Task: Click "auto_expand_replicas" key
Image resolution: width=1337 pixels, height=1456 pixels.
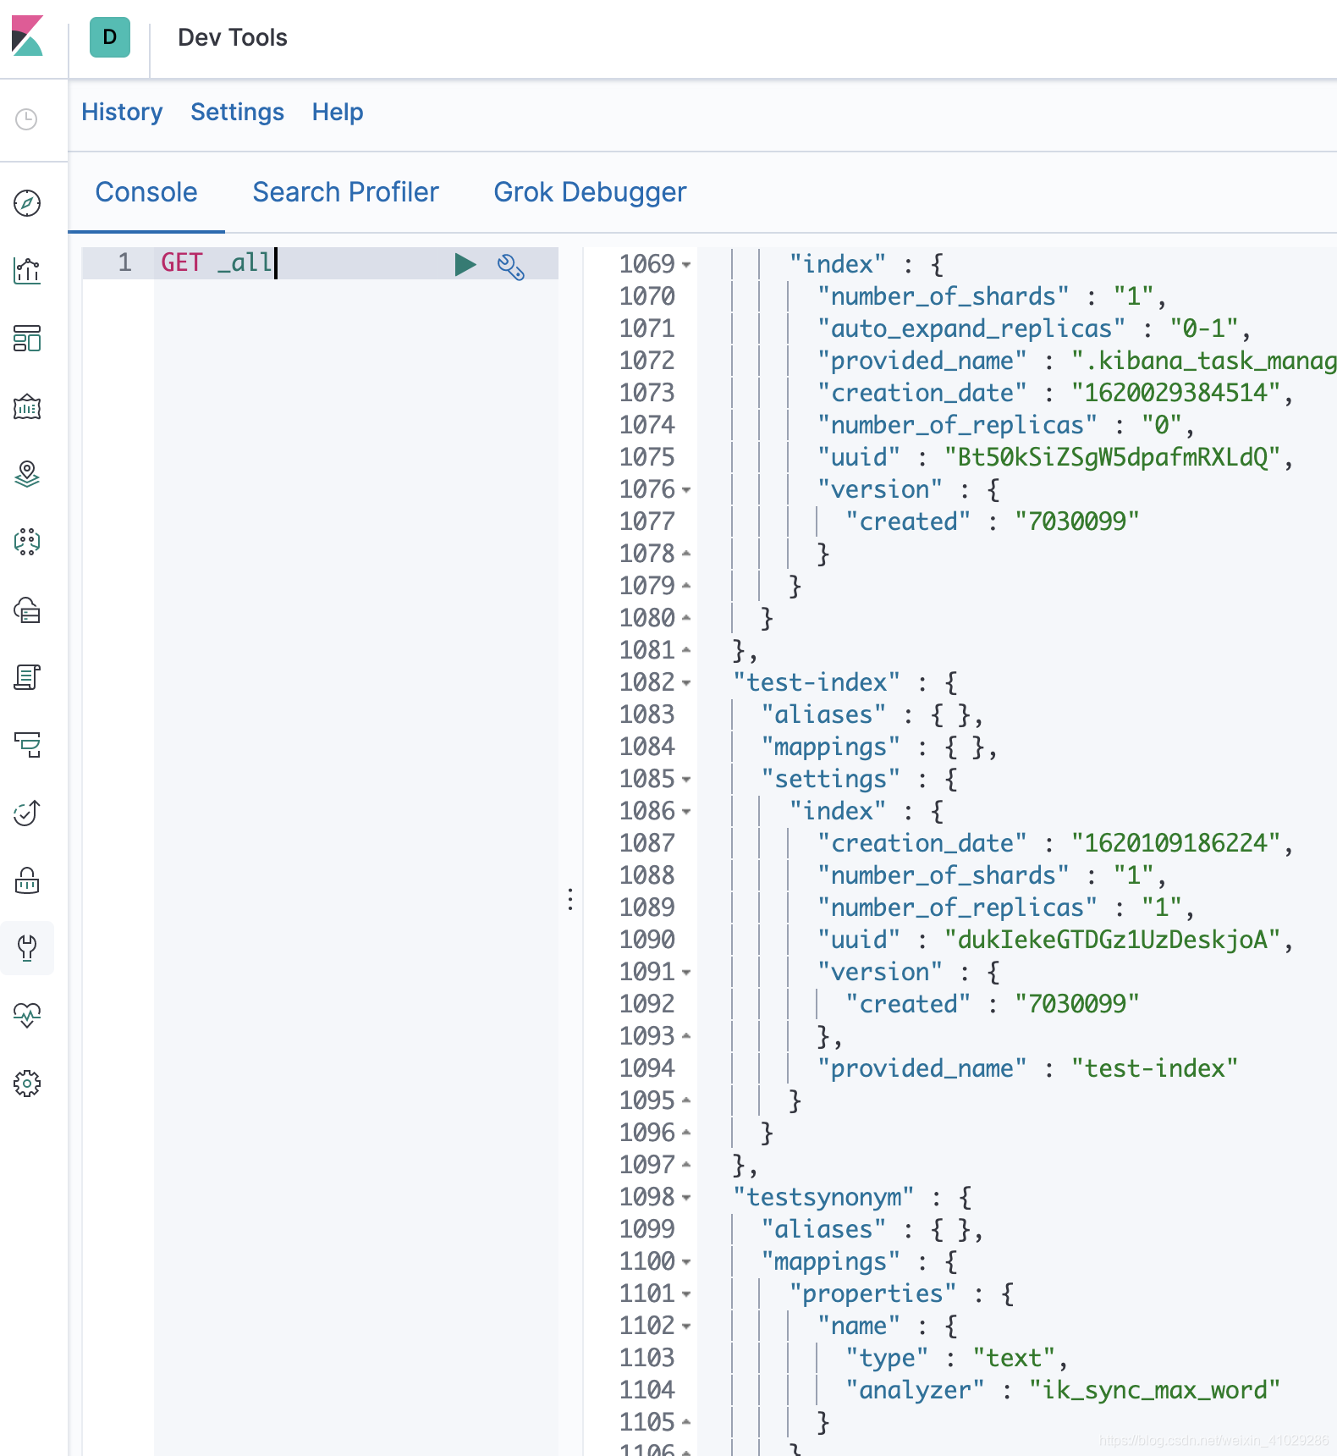Action: coord(971,328)
